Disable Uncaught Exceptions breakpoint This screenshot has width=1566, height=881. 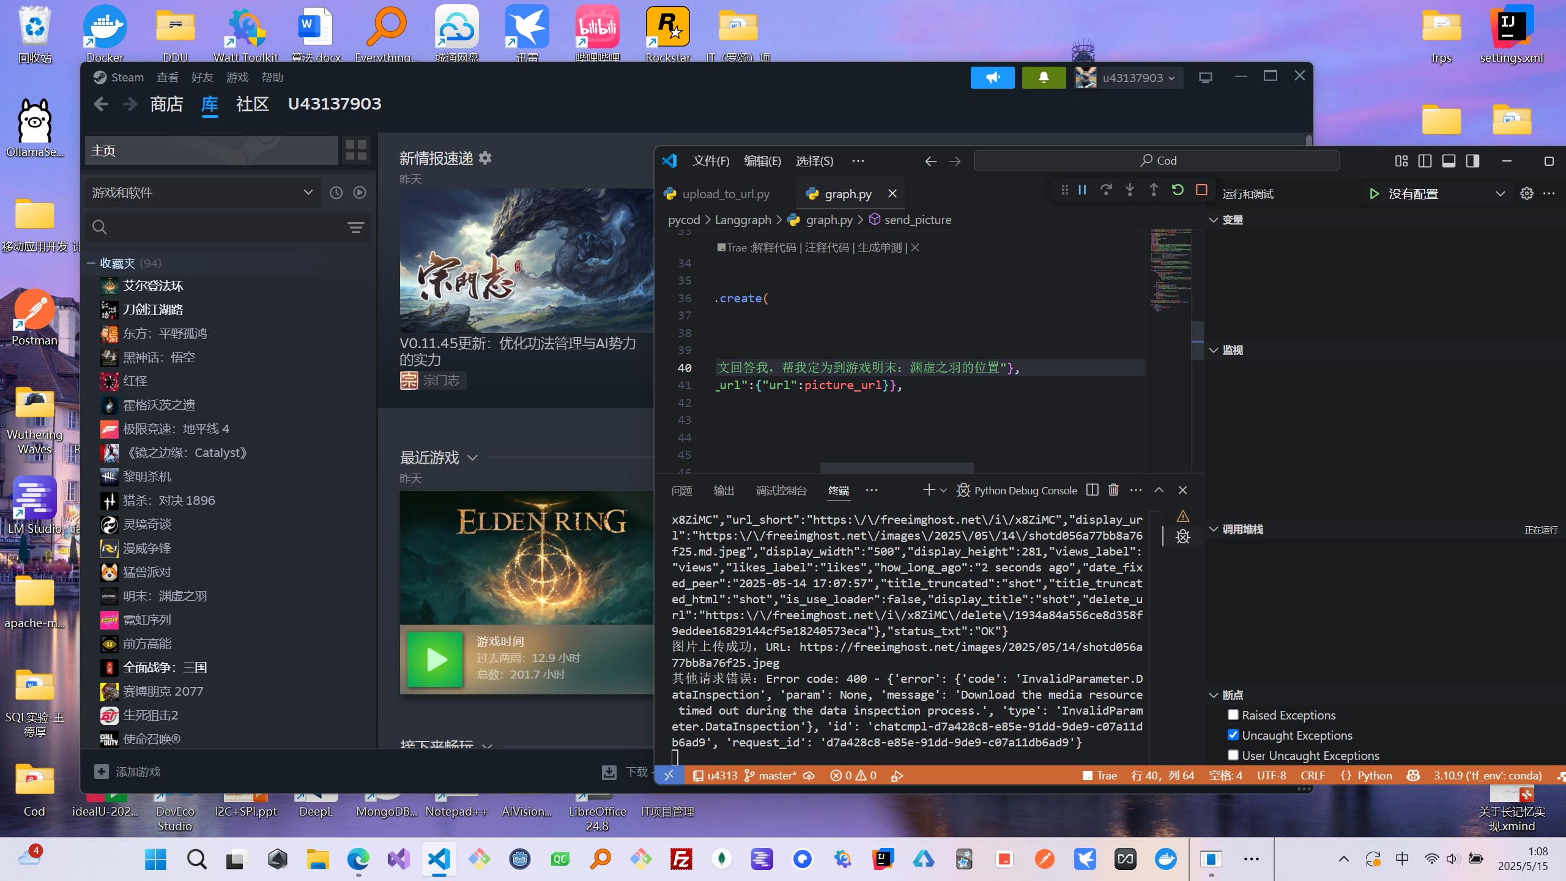point(1233,735)
